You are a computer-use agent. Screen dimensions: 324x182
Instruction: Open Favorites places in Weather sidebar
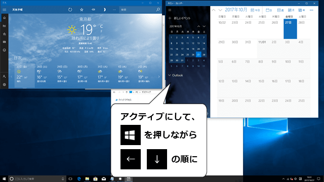(x=5, y=34)
